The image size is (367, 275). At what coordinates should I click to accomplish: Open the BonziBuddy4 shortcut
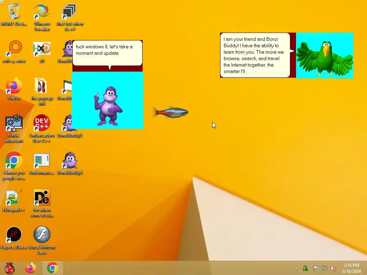[x=70, y=163]
